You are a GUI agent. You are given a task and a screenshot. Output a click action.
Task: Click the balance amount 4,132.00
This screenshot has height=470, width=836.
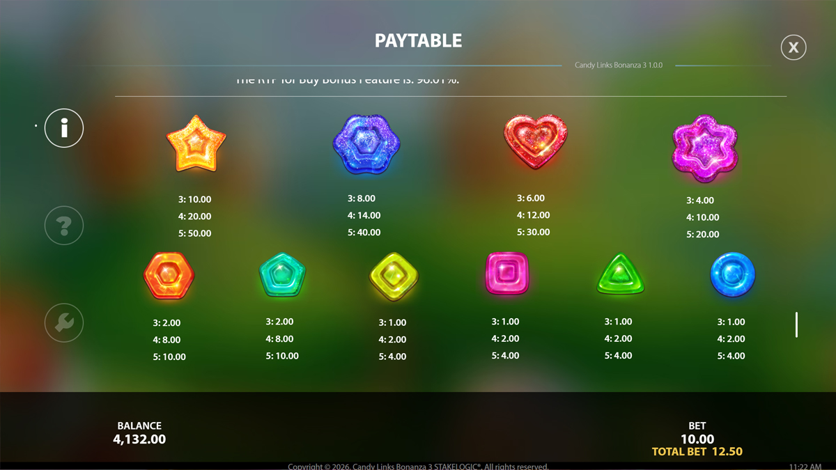139,439
